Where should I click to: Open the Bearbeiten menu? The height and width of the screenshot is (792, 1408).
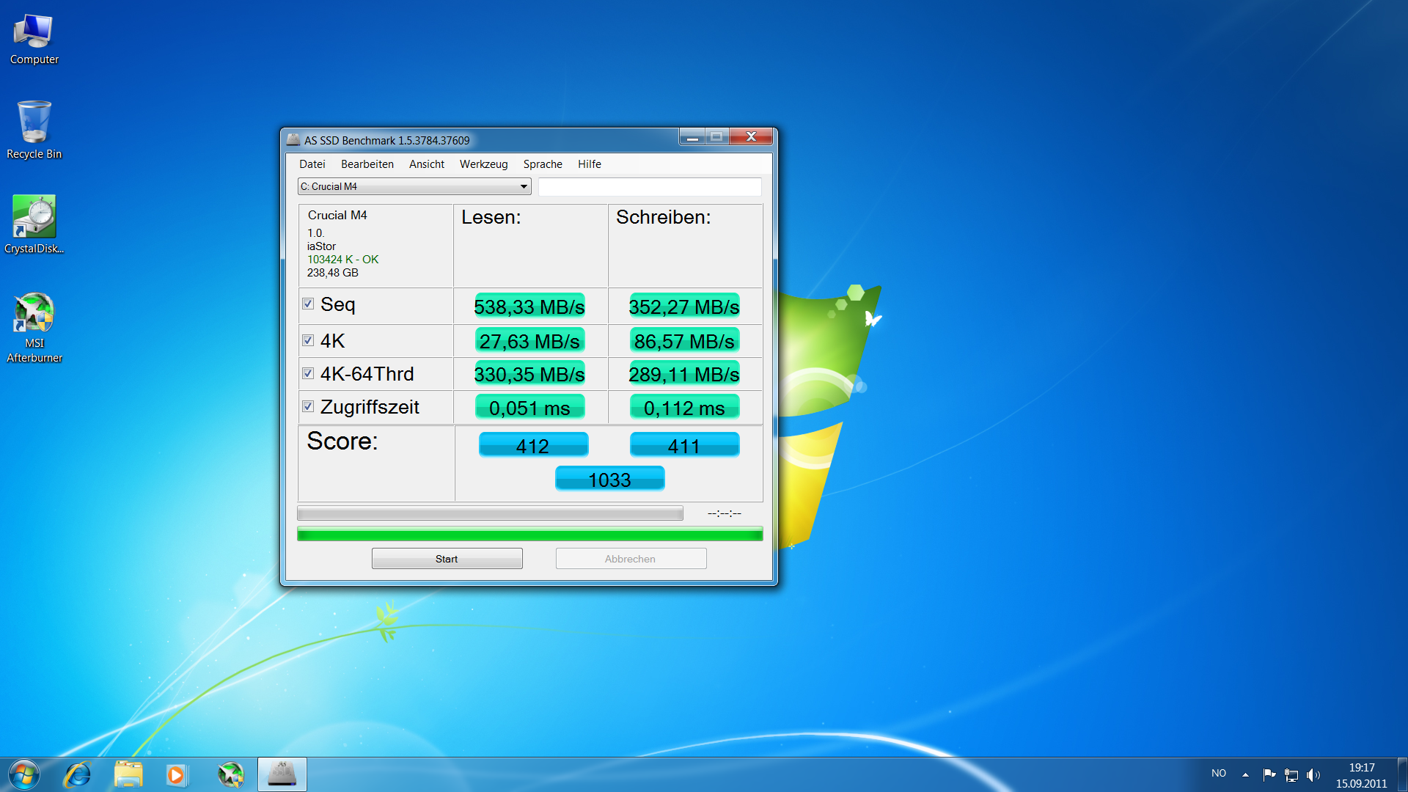pos(367,164)
